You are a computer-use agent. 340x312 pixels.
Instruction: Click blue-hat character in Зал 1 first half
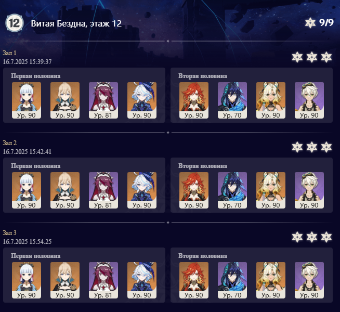142,100
